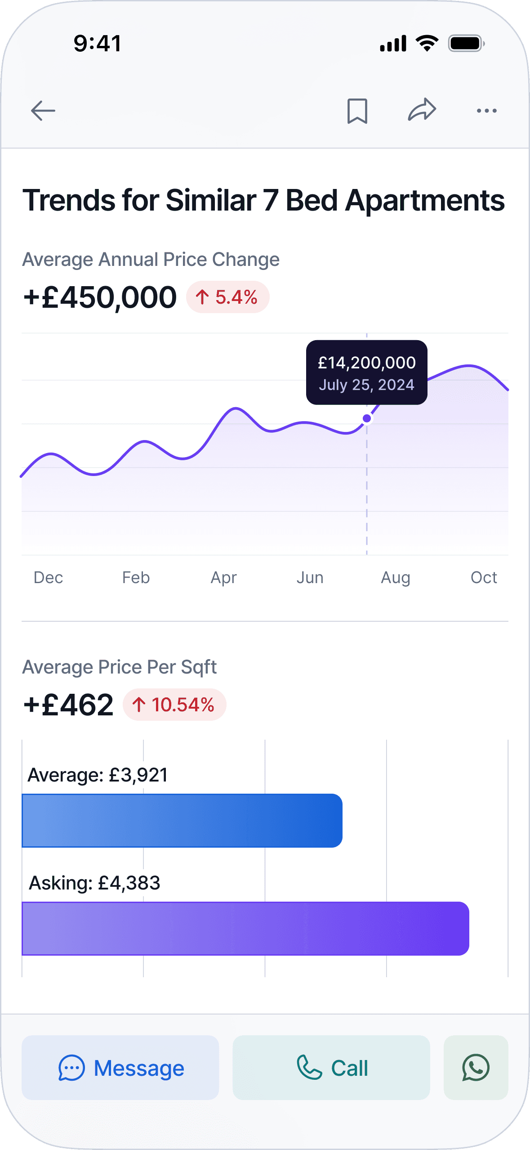Tap the Dec label on chart axis
This screenshot has height=1150, width=530.
(x=49, y=577)
